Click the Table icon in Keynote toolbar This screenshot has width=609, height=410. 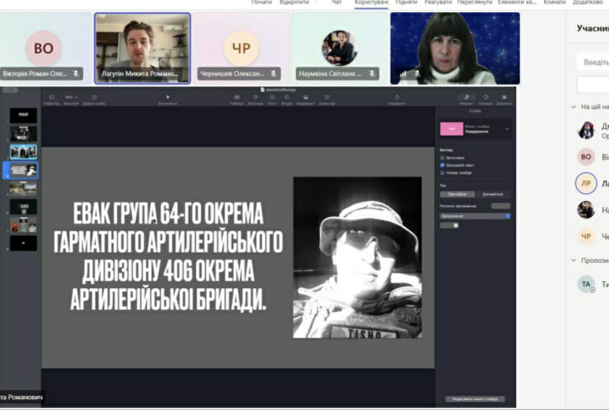(237, 97)
